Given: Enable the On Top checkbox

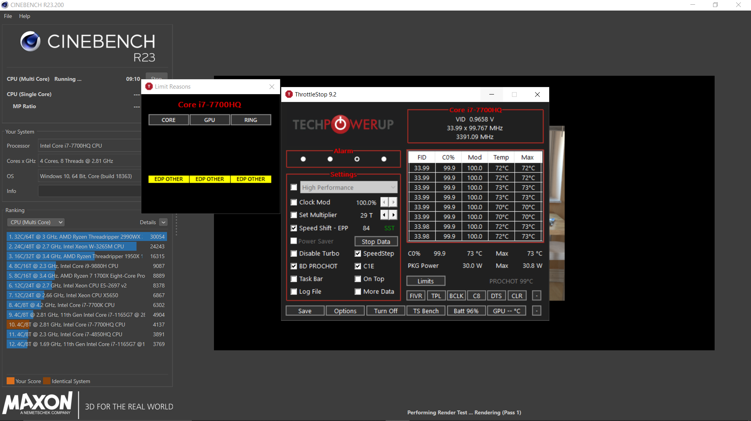Looking at the screenshot, I should (x=358, y=279).
